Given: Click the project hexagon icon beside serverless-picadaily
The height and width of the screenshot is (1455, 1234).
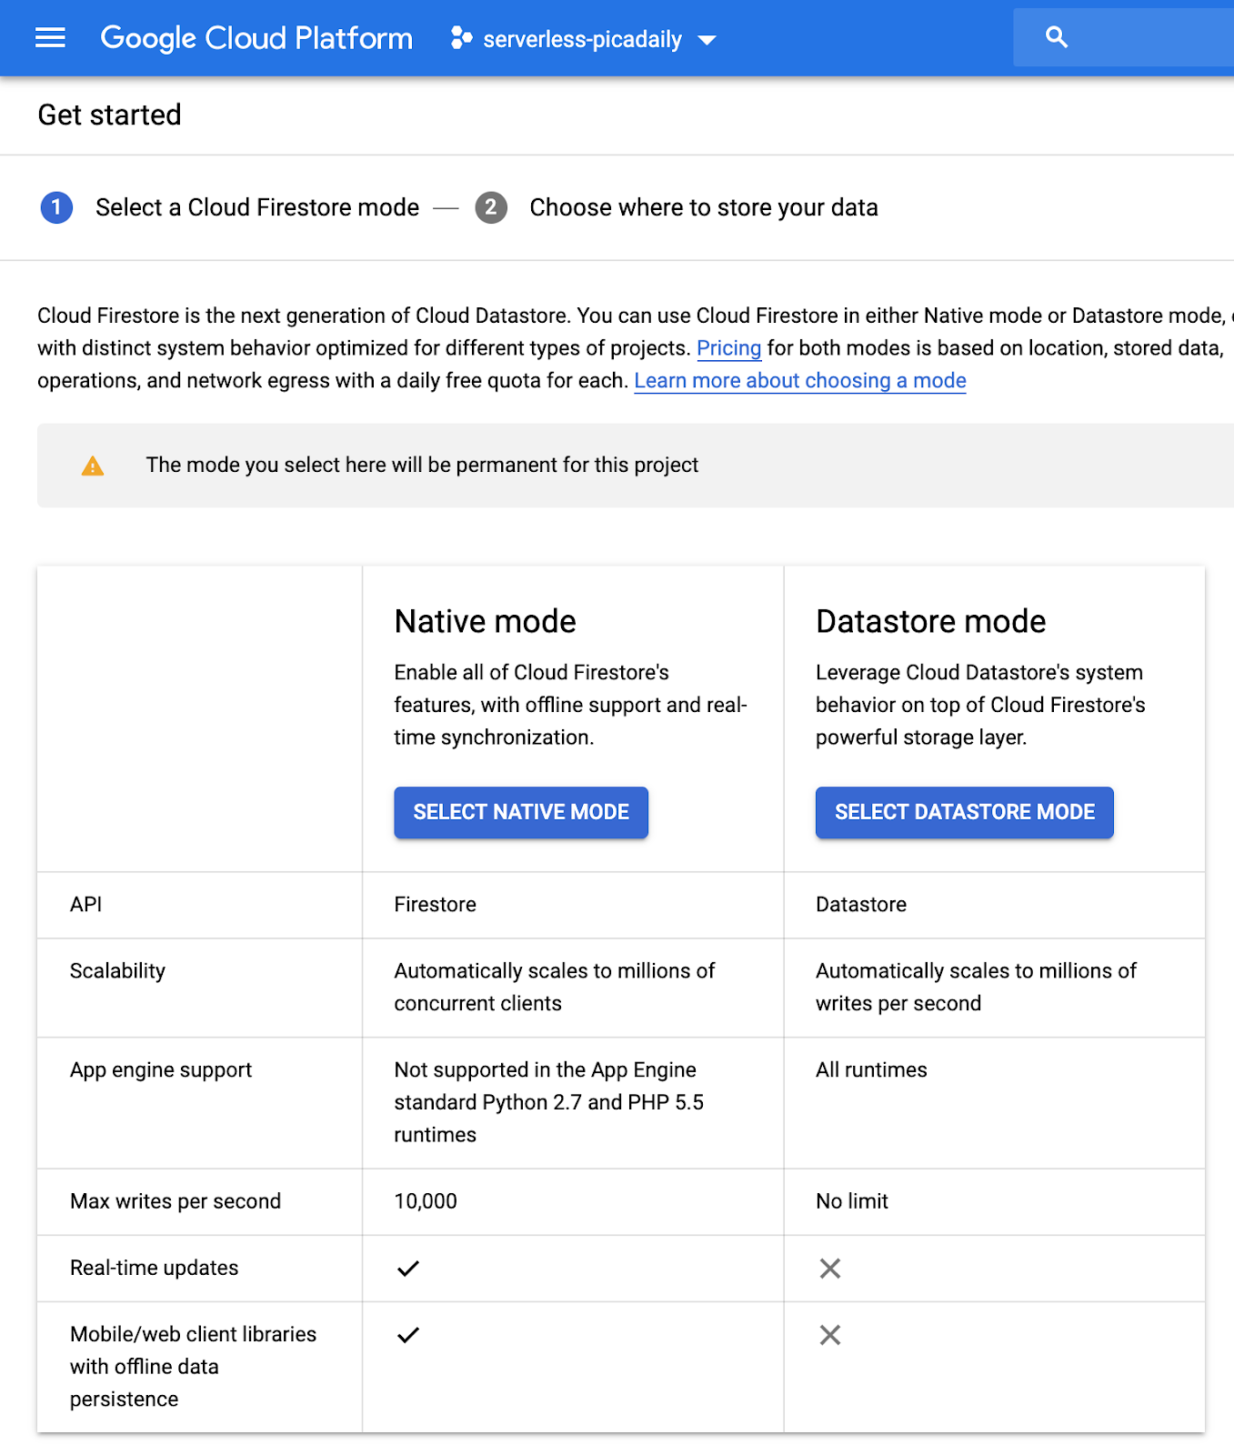Looking at the screenshot, I should coord(461,38).
